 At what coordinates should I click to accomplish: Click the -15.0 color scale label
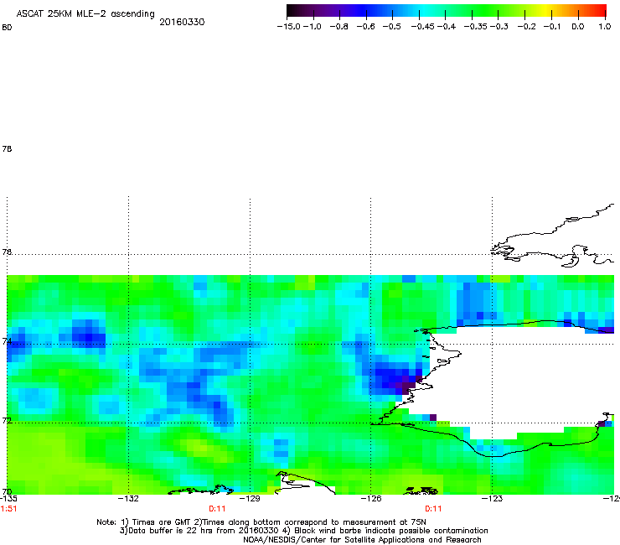pyautogui.click(x=289, y=27)
